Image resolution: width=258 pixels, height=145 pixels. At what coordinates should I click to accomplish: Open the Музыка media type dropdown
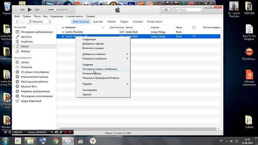[x=40, y=21]
